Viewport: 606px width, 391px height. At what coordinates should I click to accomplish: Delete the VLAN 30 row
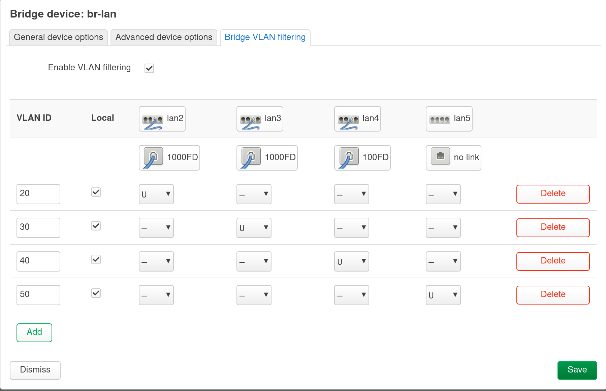553,227
